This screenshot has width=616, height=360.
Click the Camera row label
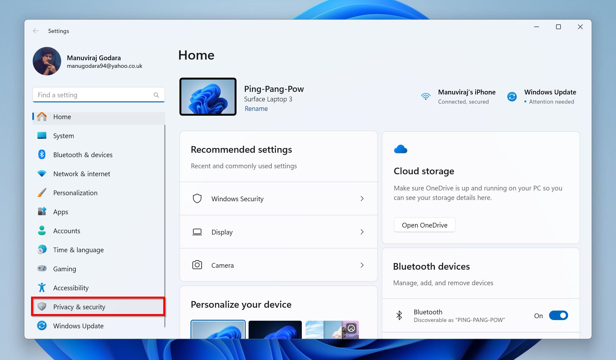pyautogui.click(x=223, y=265)
